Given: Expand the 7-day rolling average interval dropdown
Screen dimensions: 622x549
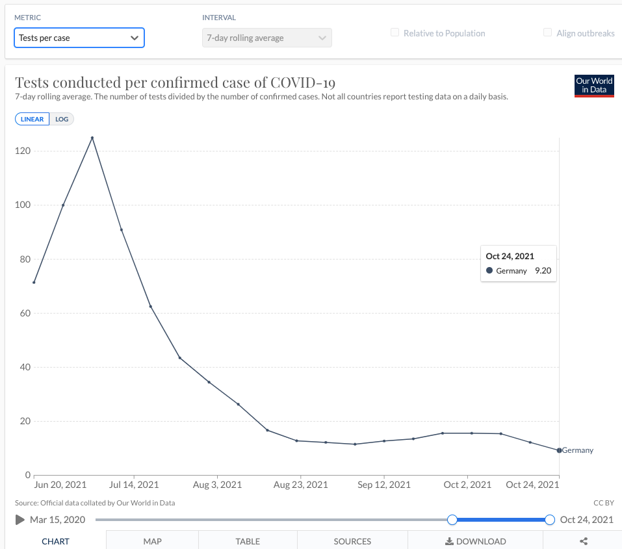Looking at the screenshot, I should click(x=266, y=38).
